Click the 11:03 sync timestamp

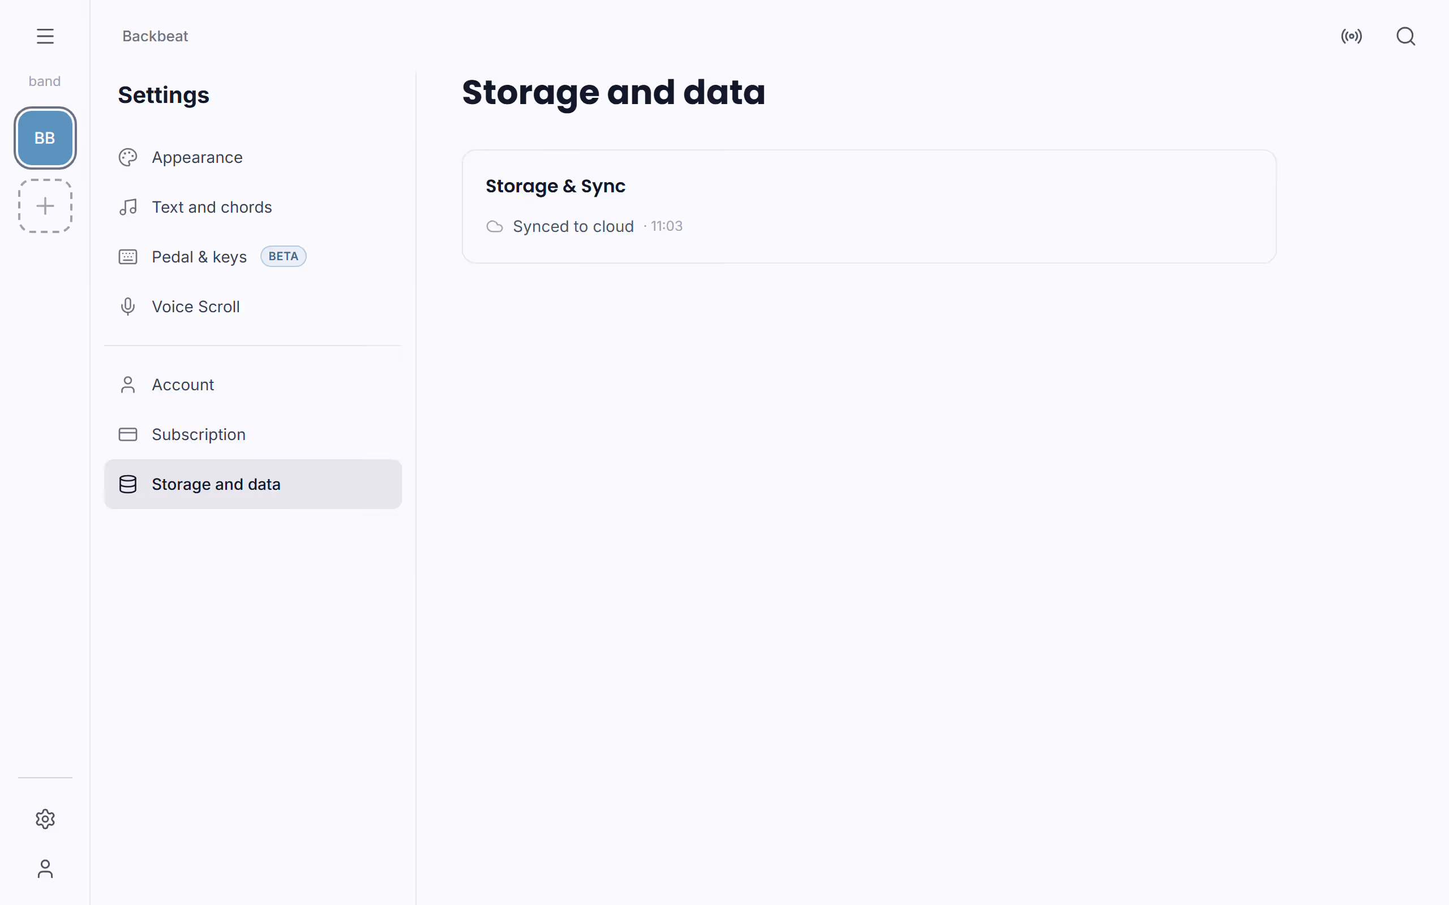(666, 226)
